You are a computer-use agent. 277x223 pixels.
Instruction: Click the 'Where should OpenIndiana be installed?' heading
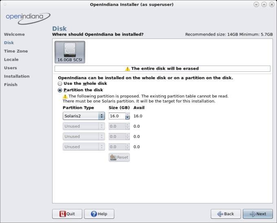[x=98, y=34]
